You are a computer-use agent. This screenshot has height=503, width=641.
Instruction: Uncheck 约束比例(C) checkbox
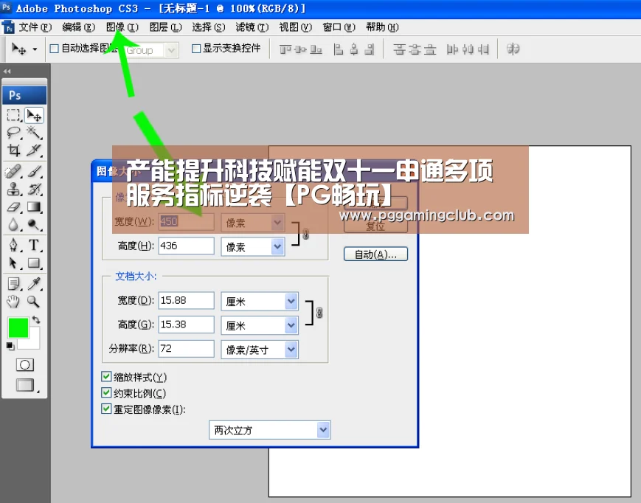coord(106,392)
